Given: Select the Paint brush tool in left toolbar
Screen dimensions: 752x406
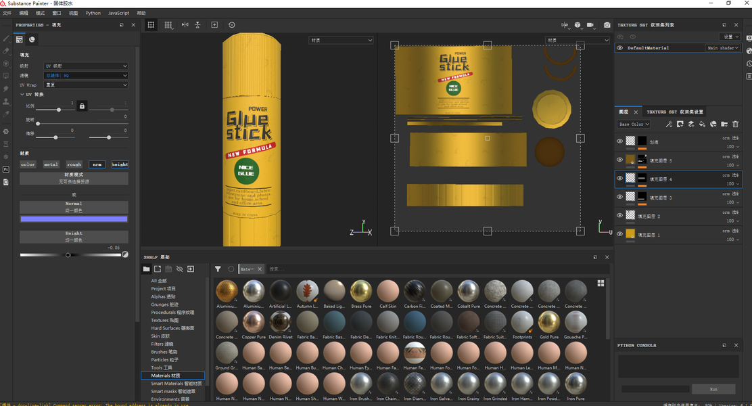Looking at the screenshot, I should click(6, 39).
